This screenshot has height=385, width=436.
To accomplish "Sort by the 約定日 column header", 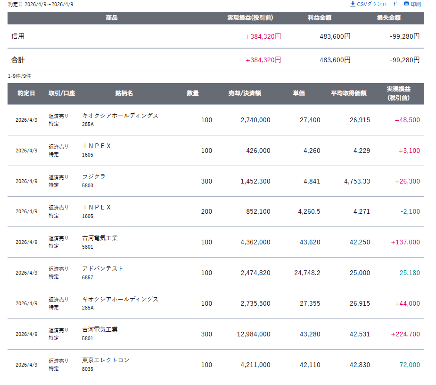I will (26, 93).
